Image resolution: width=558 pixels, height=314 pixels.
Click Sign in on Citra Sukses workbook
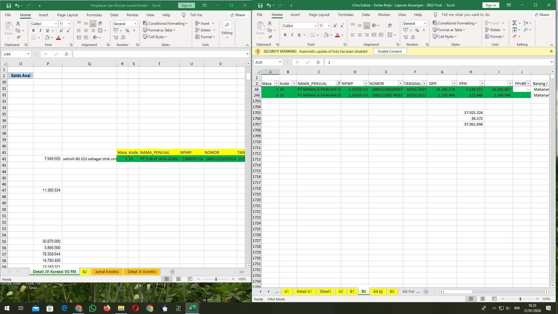[x=490, y=5]
